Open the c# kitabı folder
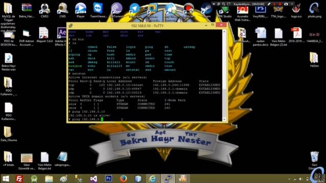The image size is (326, 183). coord(9,159)
